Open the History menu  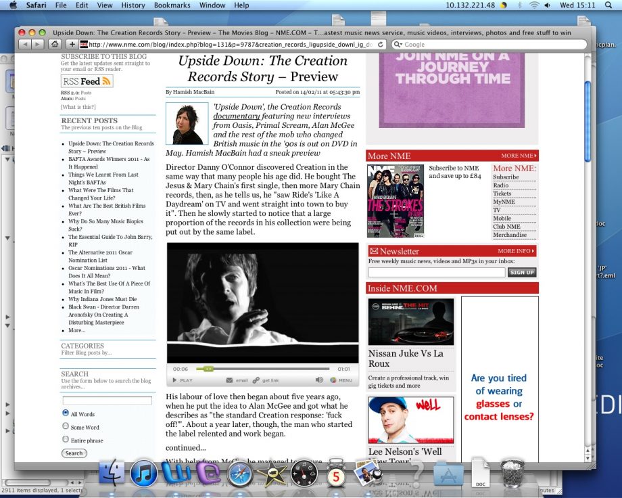133,5
